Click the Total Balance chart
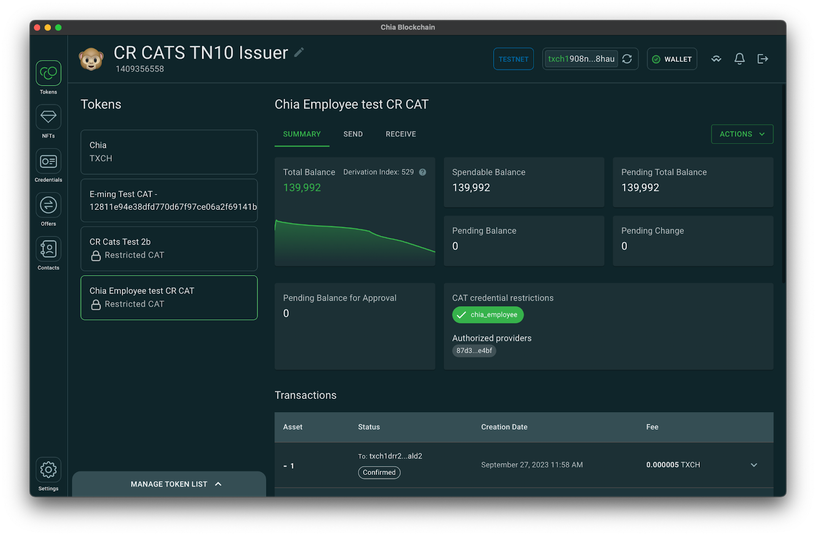Image resolution: width=816 pixels, height=536 pixels. coord(355,242)
